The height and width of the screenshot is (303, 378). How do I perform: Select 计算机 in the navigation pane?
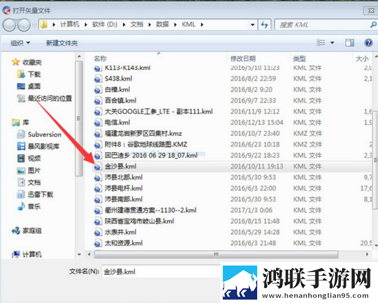coord(26,255)
